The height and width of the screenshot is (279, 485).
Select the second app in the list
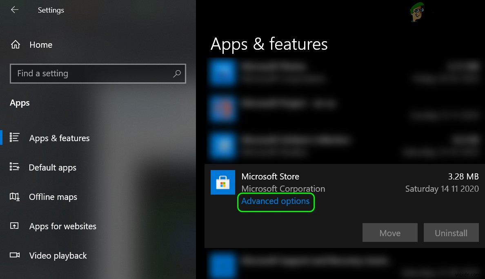(327, 108)
